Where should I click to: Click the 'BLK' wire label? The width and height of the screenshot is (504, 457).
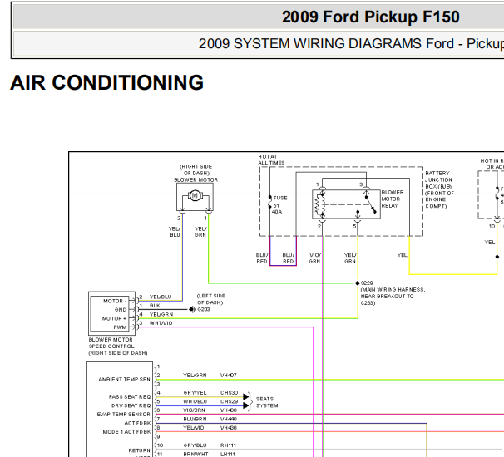[x=155, y=306]
